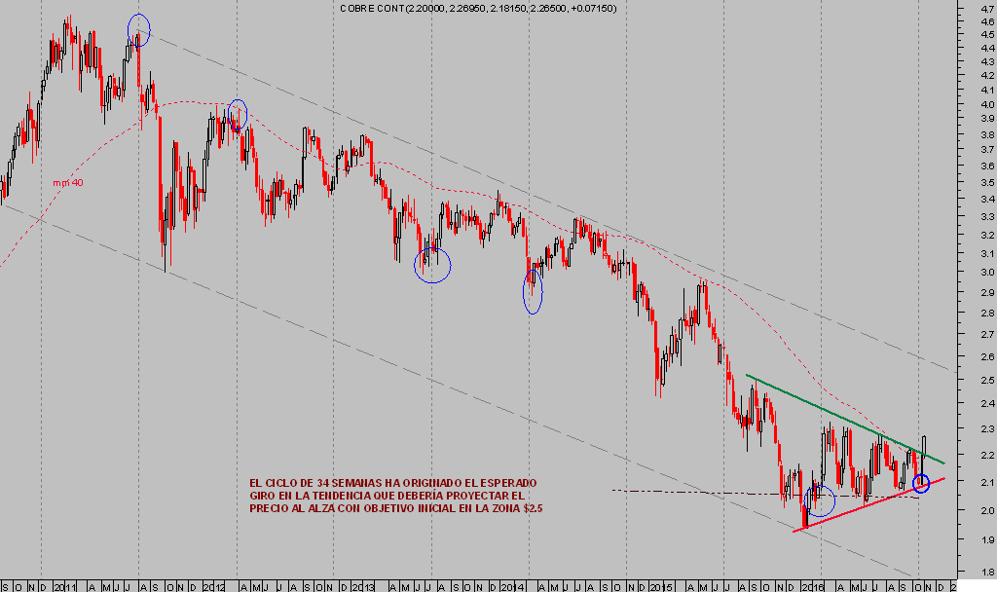
Task: Select the 2013 year label on the time axis
Action: pyautogui.click(x=362, y=586)
